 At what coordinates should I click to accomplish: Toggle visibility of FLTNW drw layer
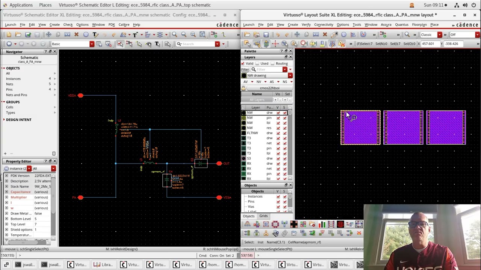[278, 133]
